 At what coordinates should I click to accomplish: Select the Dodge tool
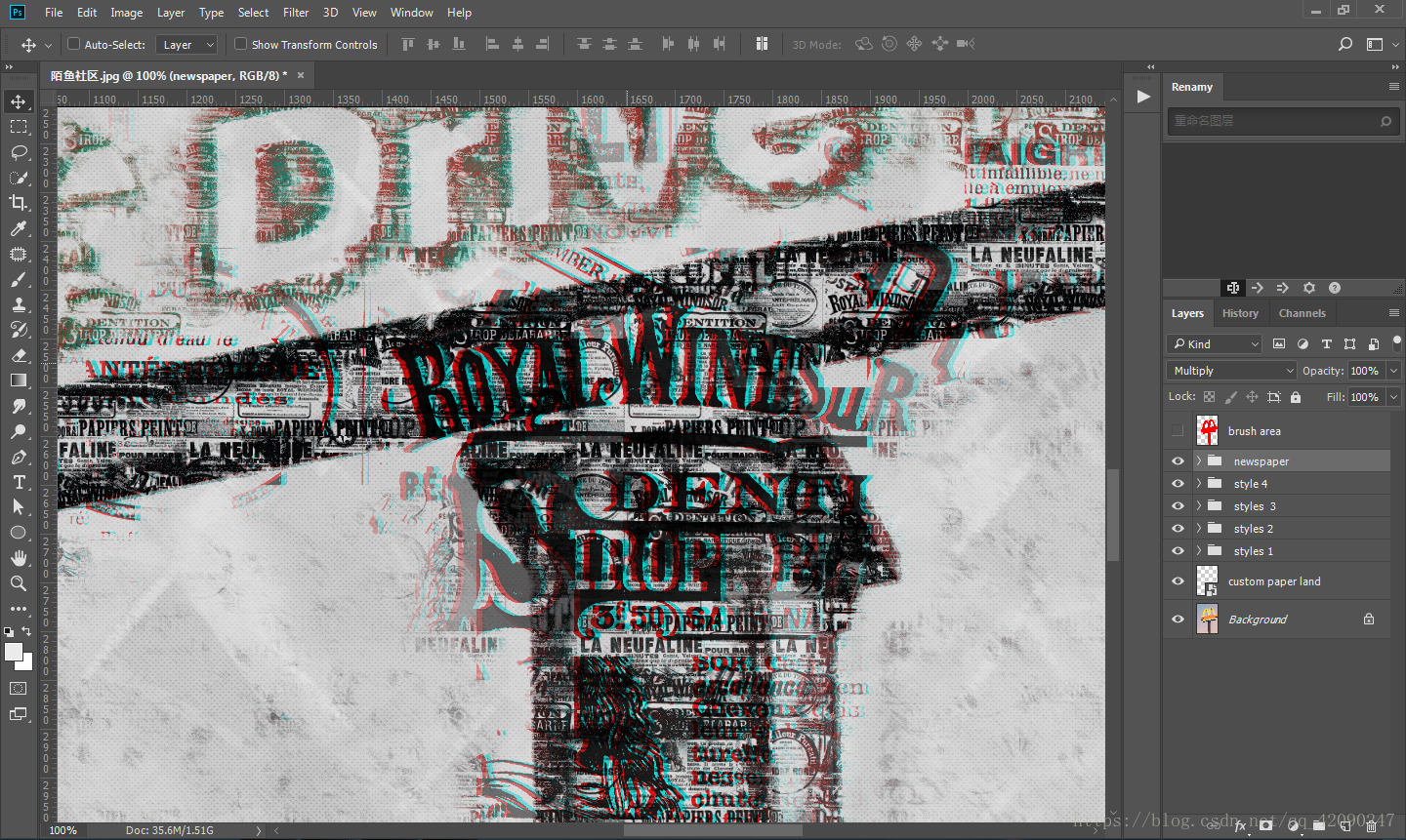point(19,431)
